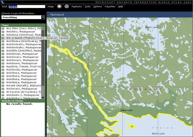Click the results list scroll down arrow
Screen dimensions: 193x137
click(43, 97)
